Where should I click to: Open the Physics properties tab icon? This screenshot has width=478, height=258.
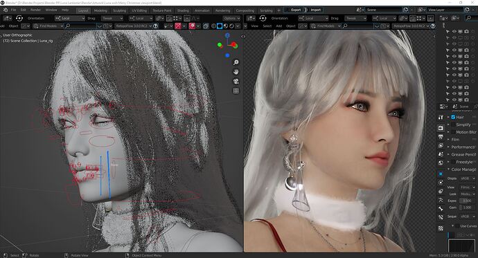[x=441, y=183]
